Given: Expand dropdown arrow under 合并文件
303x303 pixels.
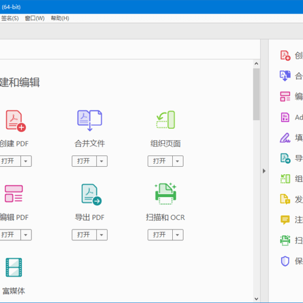Looking at the screenshot, I should pos(102,161).
